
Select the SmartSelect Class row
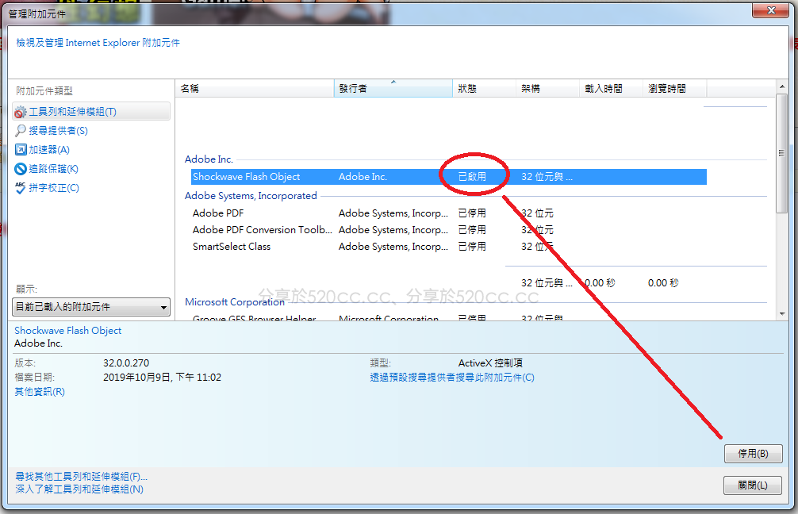coord(449,247)
